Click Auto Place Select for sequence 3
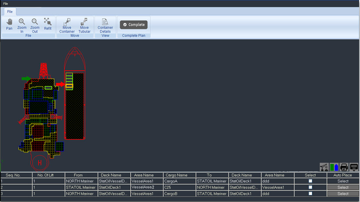The width and height of the screenshot is (360, 202). click(x=343, y=193)
